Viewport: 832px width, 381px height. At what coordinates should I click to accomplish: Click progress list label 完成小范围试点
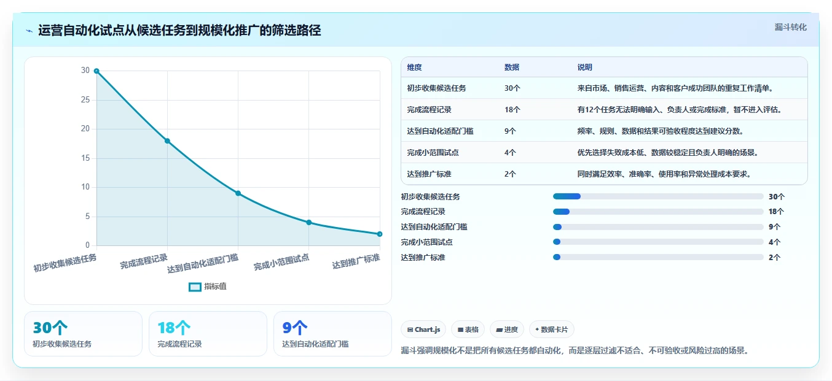coord(426,242)
